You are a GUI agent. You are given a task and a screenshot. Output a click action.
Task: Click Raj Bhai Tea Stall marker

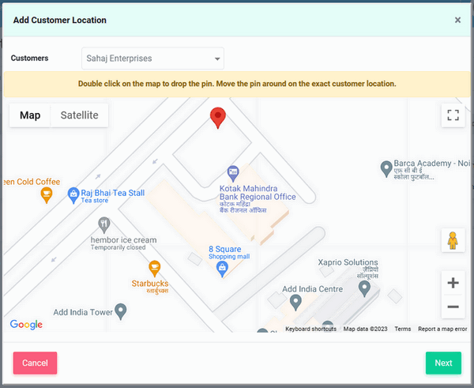tap(73, 195)
